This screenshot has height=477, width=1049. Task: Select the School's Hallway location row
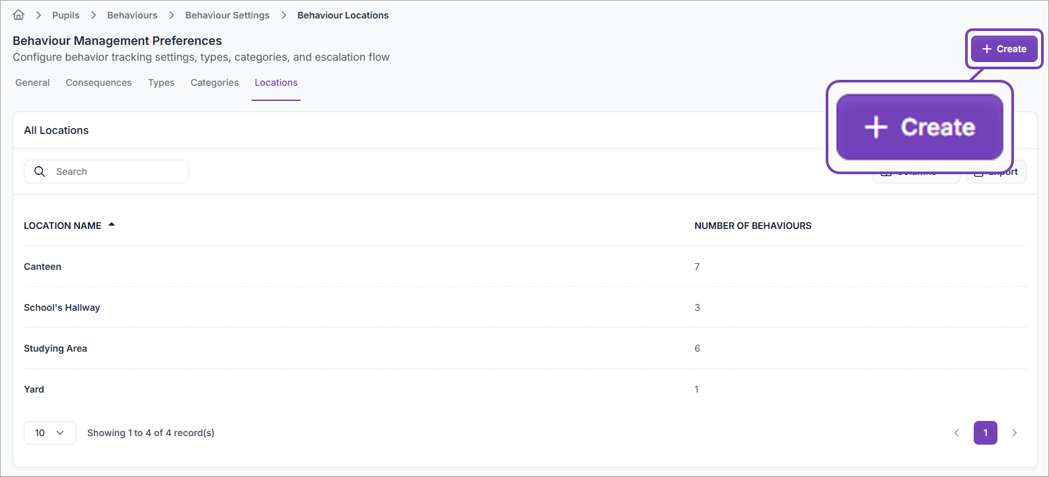pyautogui.click(x=62, y=307)
